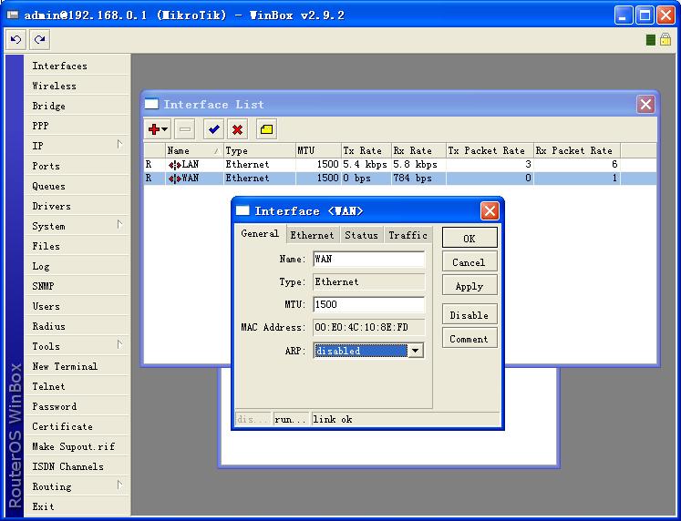Open the Bridge menu item
Image resolution: width=681 pixels, height=521 pixels.
(77, 106)
